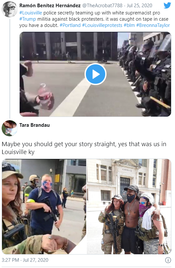Click the 3:27 PM · Jul 27, 2020 timestamp

pos(25,260)
